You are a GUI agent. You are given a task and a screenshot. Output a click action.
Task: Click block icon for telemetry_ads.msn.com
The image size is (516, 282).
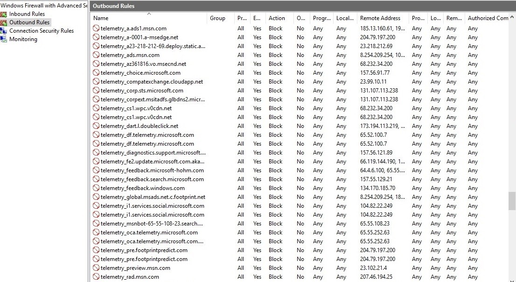click(x=96, y=55)
